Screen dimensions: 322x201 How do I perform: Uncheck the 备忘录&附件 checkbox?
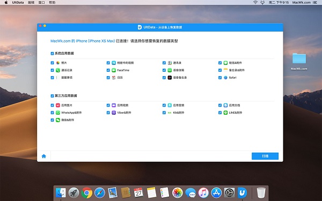[x=220, y=70]
